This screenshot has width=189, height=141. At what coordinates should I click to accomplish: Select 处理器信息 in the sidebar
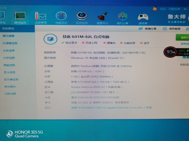tap(10, 43)
